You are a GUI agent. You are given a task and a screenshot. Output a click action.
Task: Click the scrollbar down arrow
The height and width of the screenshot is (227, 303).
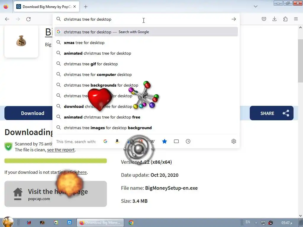point(300,215)
